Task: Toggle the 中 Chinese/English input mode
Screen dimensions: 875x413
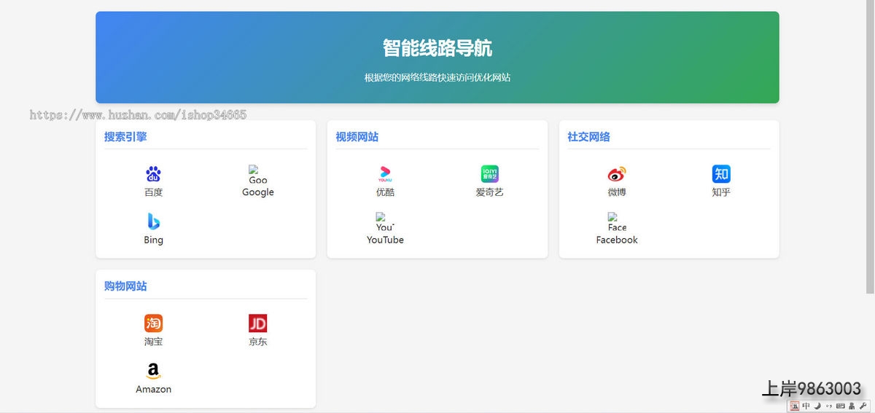Action: [806, 406]
